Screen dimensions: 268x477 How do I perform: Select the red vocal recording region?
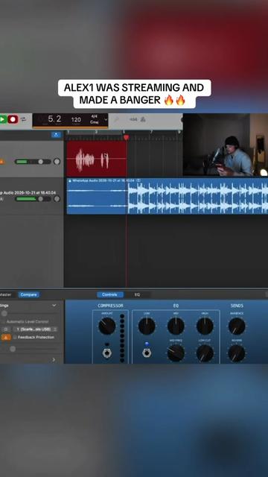click(x=96, y=159)
